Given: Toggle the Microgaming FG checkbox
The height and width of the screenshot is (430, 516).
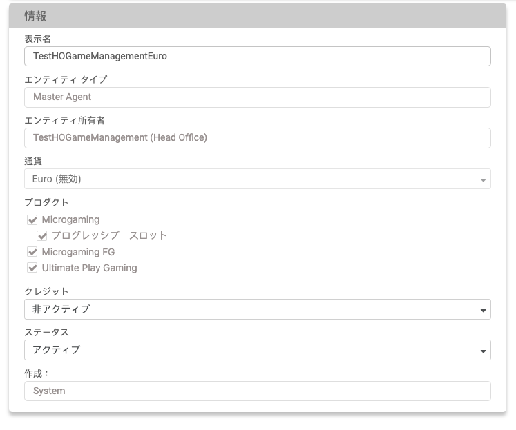Looking at the screenshot, I should point(32,252).
